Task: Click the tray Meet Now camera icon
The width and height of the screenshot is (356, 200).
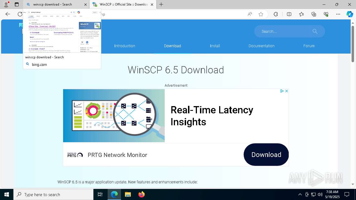Action: (x=307, y=194)
